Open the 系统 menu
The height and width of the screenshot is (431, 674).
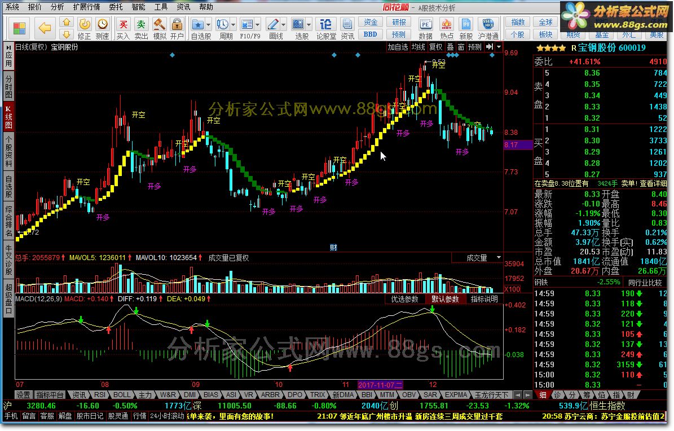coord(12,7)
